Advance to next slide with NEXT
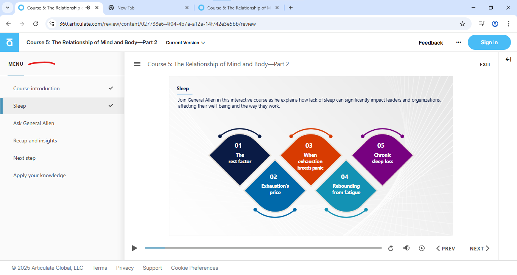This screenshot has width=517, height=275. point(480,248)
